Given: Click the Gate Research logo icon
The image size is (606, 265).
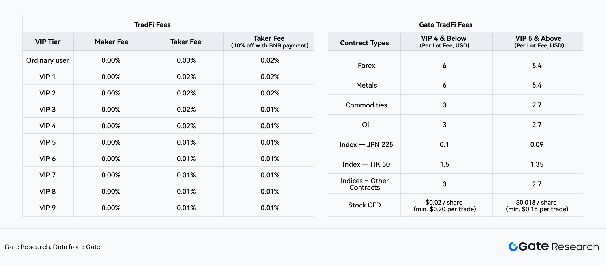Looking at the screenshot, I should [x=513, y=246].
